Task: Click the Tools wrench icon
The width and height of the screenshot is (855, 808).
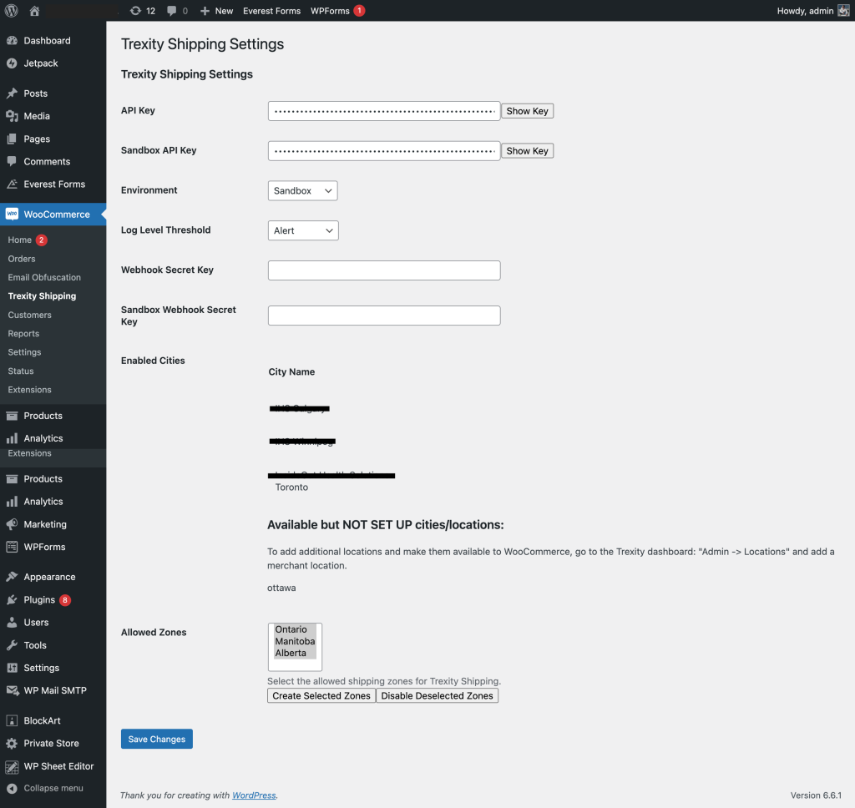Action: point(12,645)
